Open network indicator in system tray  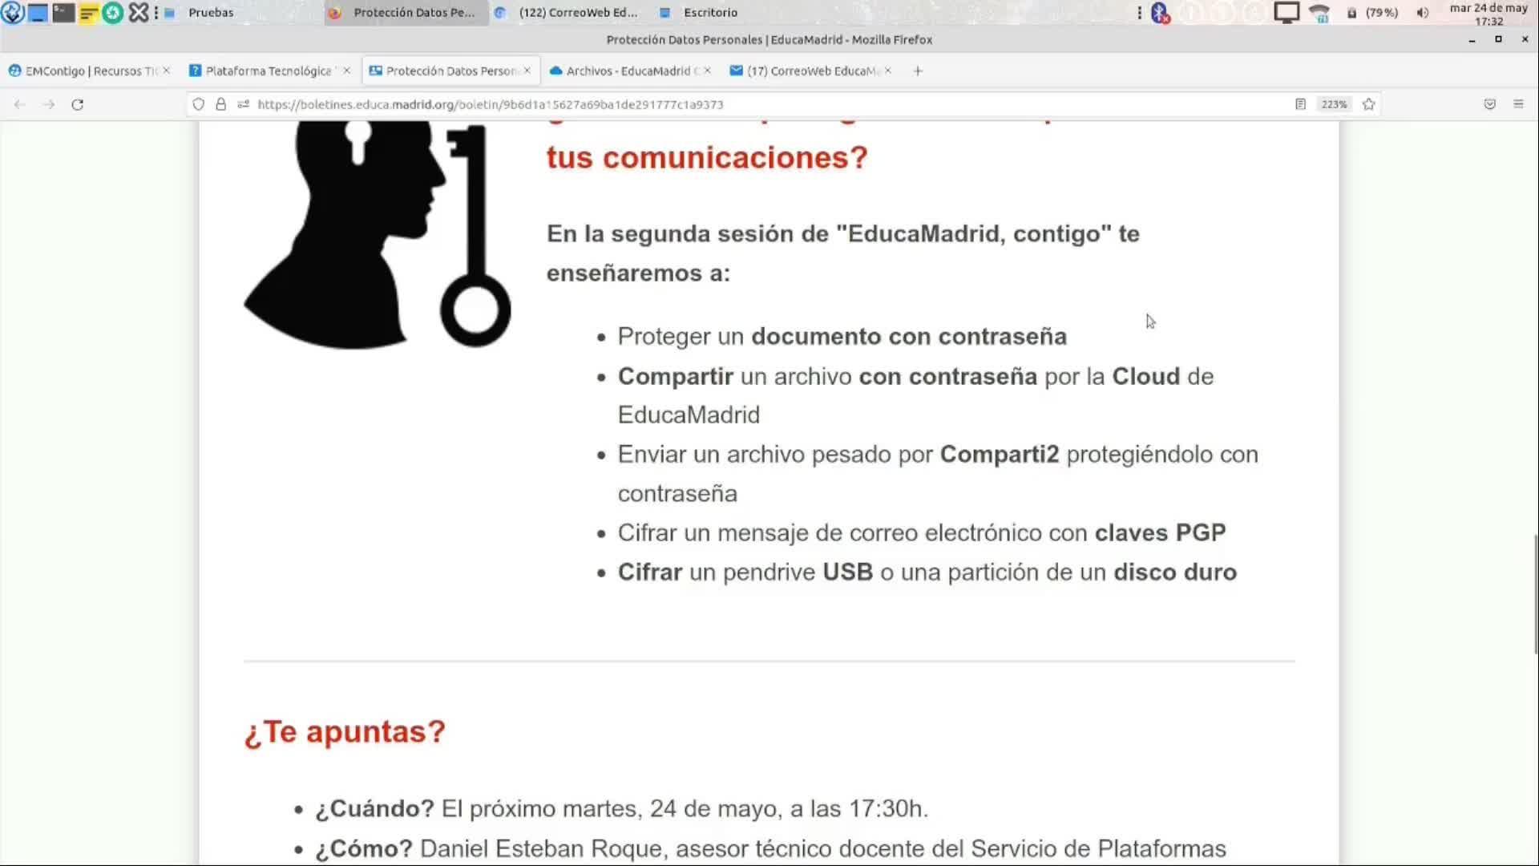(x=1319, y=13)
